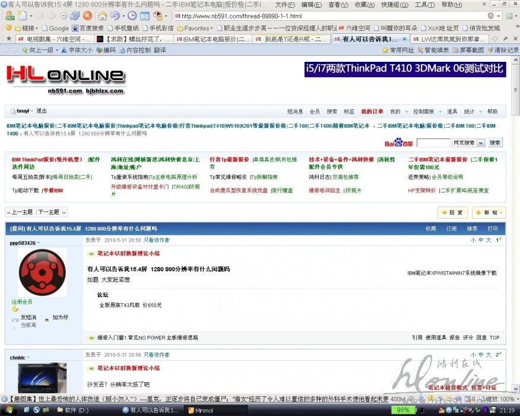Expand the 控制面板 dropdown in forum nav
This screenshot has width=520, height=416.
427,112
